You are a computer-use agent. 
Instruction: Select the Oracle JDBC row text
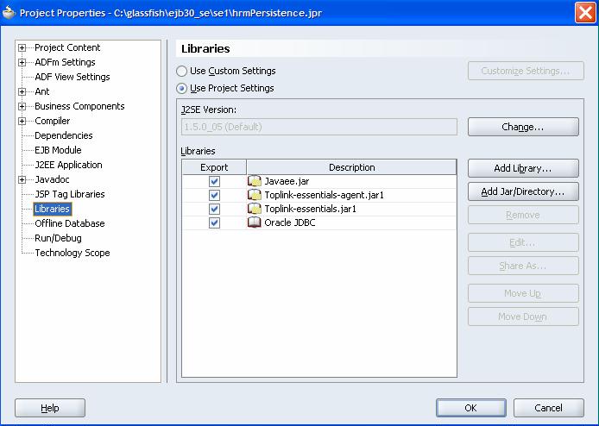289,222
